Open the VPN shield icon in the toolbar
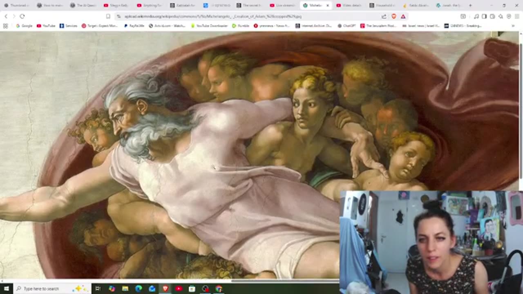The image size is (523, 294). 509,16
